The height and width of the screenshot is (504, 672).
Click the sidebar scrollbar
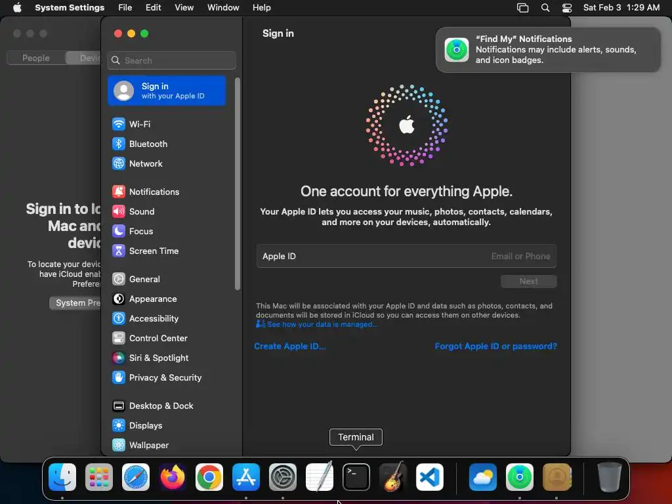coord(238,184)
